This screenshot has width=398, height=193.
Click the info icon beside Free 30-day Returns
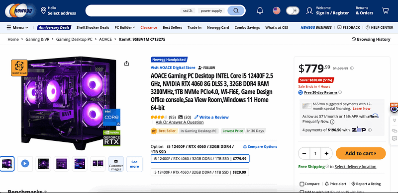coord(340,92)
